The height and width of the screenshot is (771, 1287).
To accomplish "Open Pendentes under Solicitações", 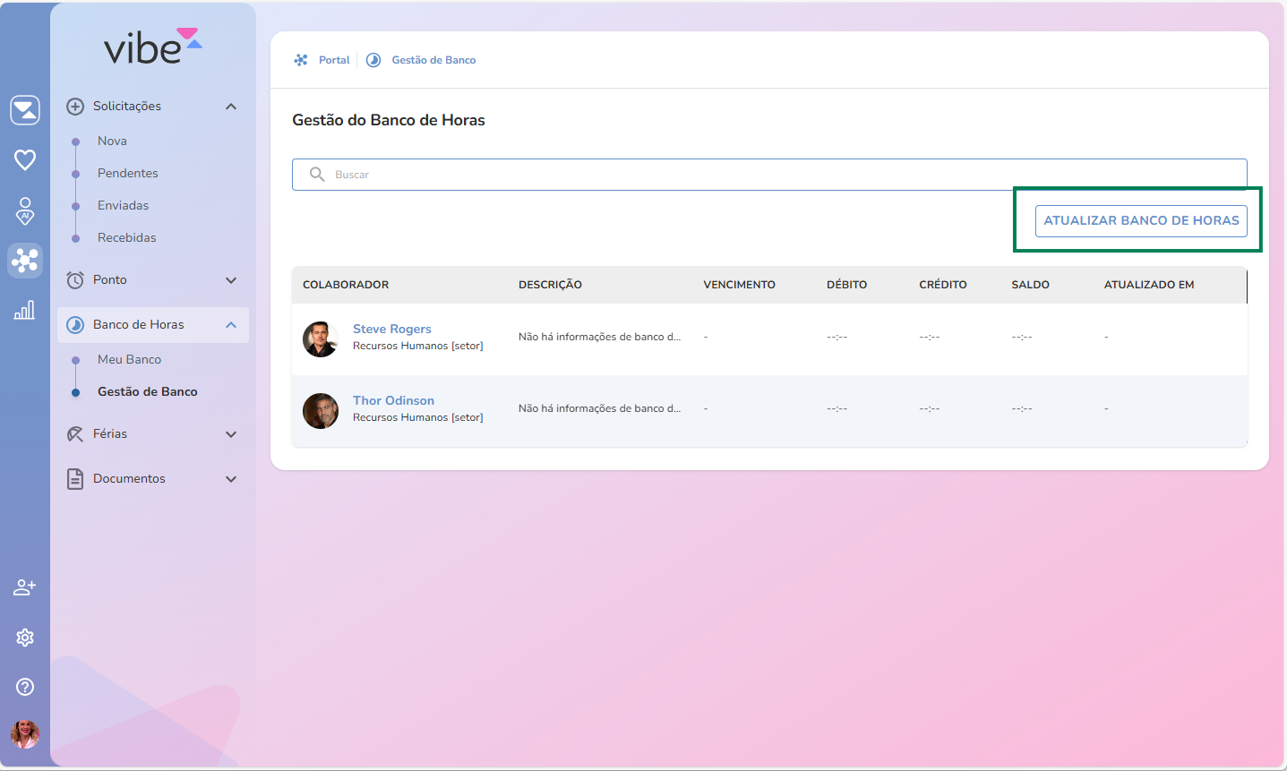I will [127, 173].
